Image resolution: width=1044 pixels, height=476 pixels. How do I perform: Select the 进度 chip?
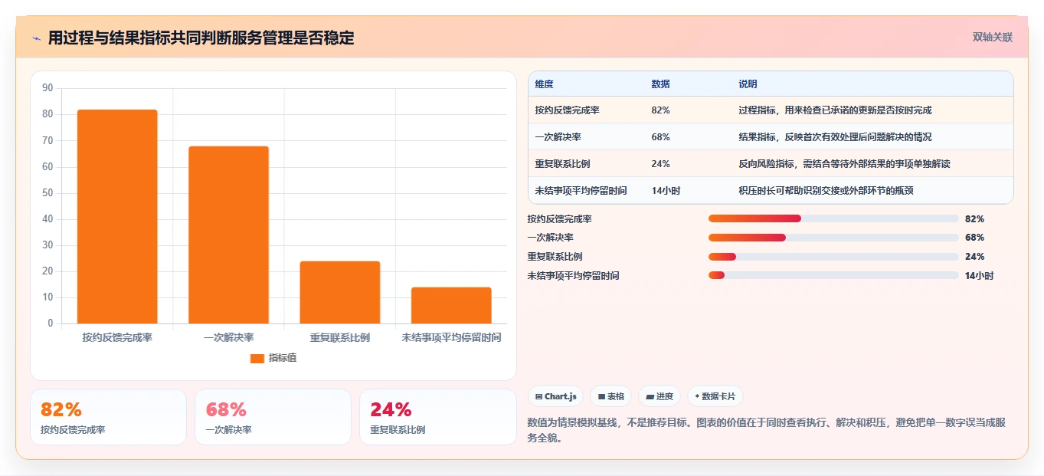click(659, 396)
